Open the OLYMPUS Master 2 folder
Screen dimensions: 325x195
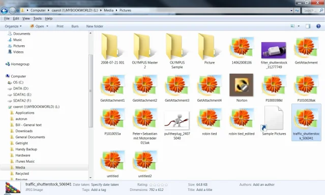tap(144, 51)
